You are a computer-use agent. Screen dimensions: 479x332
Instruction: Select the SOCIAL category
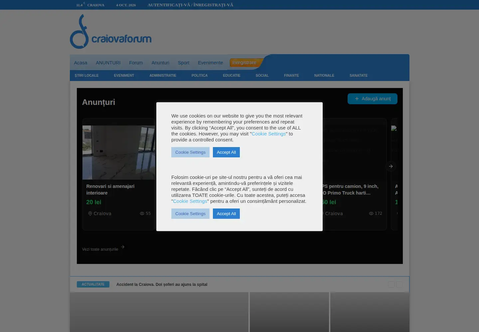click(x=262, y=75)
